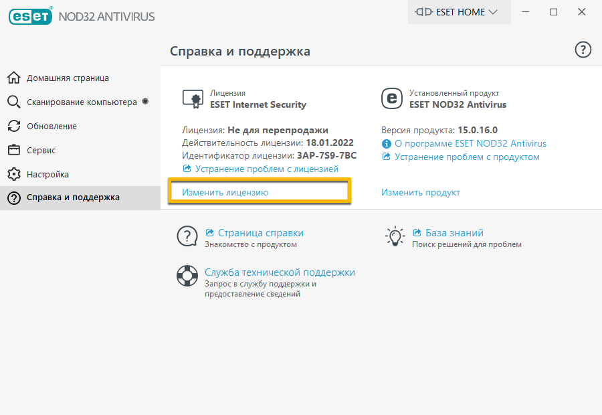Expand the ESET HOME dropdown
Image resolution: width=602 pixels, height=415 pixels.
459,12
